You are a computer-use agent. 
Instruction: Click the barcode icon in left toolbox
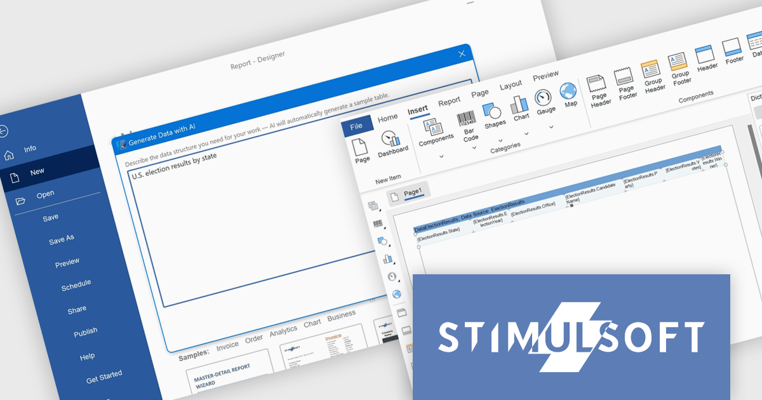[378, 224]
